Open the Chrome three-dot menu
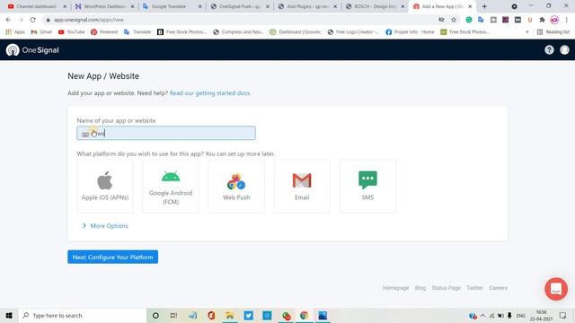575x323 pixels. pos(567,20)
